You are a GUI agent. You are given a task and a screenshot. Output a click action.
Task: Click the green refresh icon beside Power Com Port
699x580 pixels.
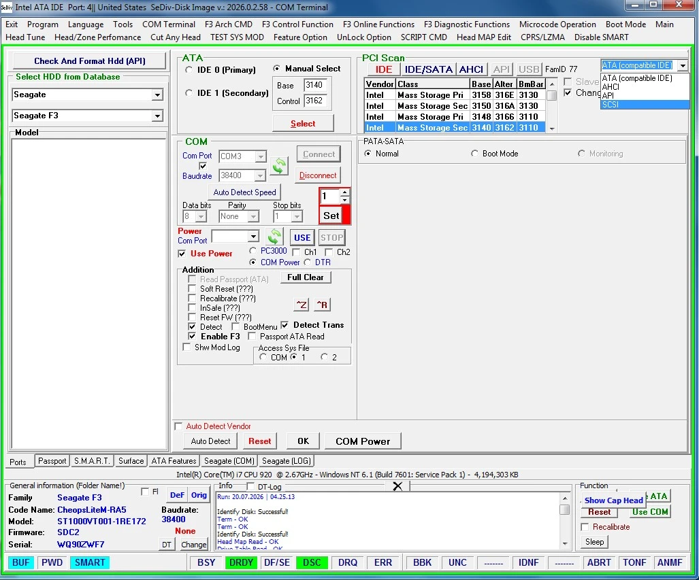274,237
